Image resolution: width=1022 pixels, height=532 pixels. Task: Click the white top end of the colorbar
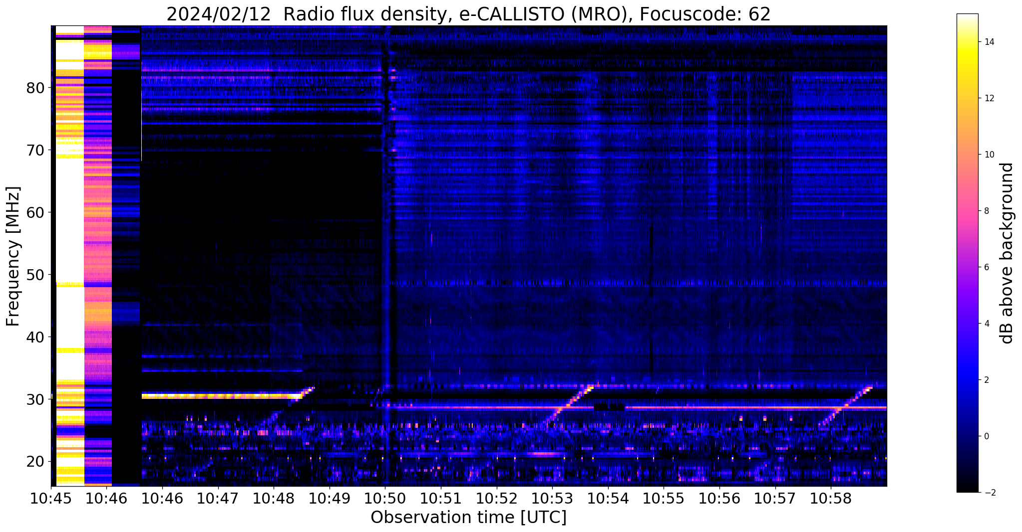click(x=967, y=18)
